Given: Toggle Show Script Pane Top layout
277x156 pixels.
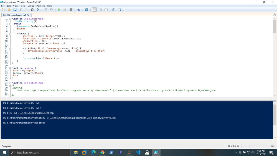Looking at the screenshot, I should click(x=94, y=10).
